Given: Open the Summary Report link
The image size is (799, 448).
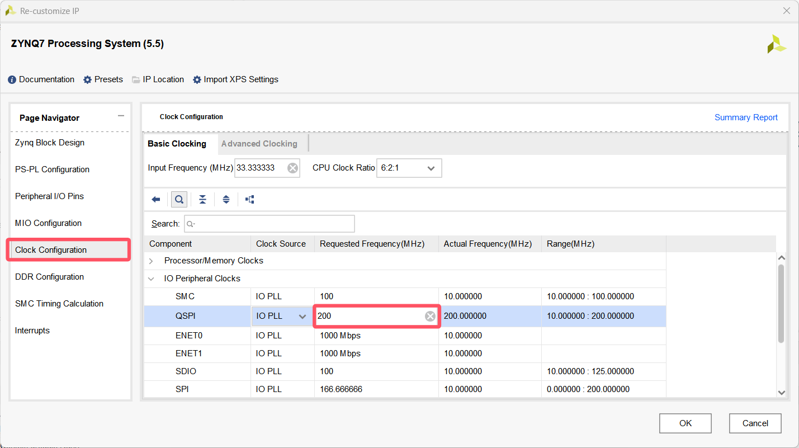Looking at the screenshot, I should pos(746,117).
